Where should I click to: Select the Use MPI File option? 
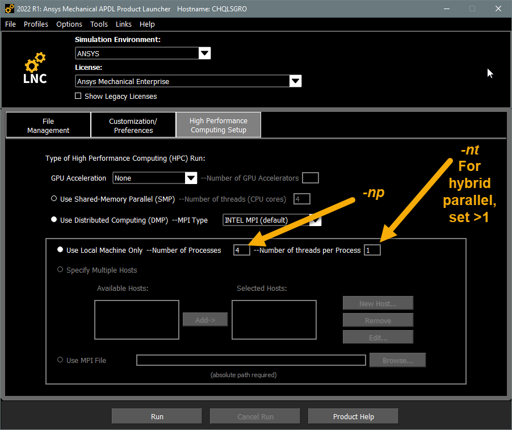pos(60,360)
